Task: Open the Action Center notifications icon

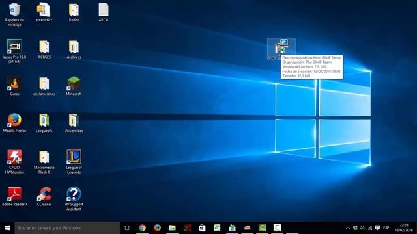Action: 377,228
